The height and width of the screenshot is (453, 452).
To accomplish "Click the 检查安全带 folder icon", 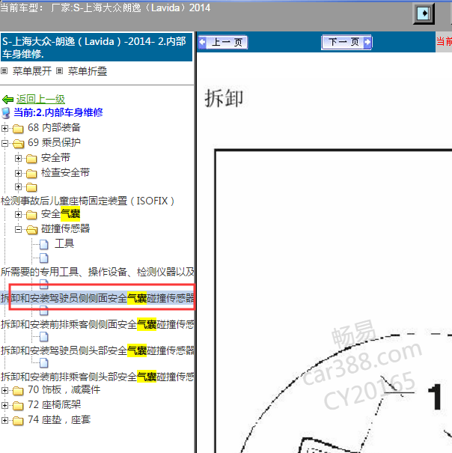I will (x=31, y=174).
